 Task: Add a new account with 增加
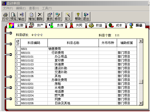[x=32, y=17]
